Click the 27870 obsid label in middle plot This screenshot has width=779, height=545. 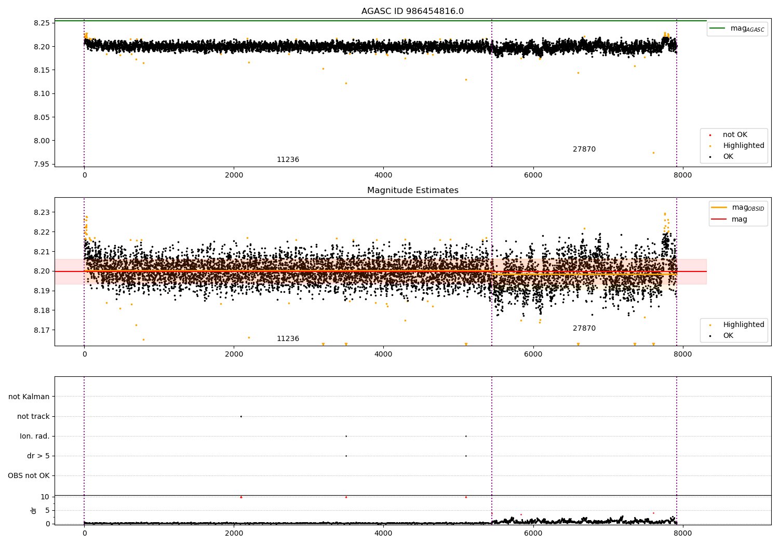click(x=584, y=329)
